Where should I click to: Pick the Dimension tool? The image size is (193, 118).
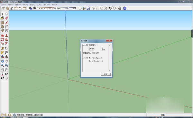pyautogui.click(x=6, y=48)
